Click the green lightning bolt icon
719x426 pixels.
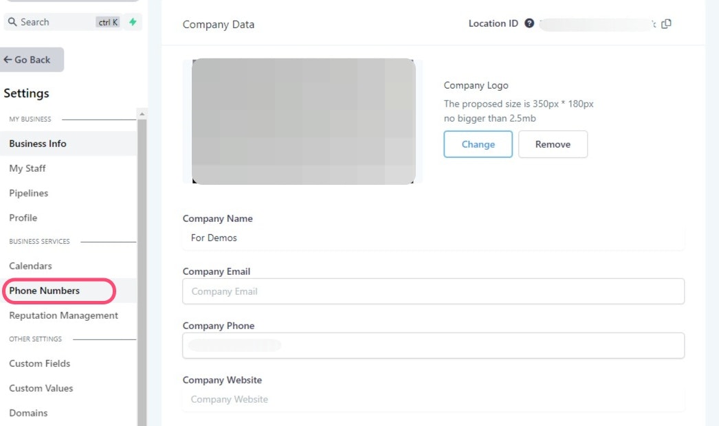pos(133,22)
